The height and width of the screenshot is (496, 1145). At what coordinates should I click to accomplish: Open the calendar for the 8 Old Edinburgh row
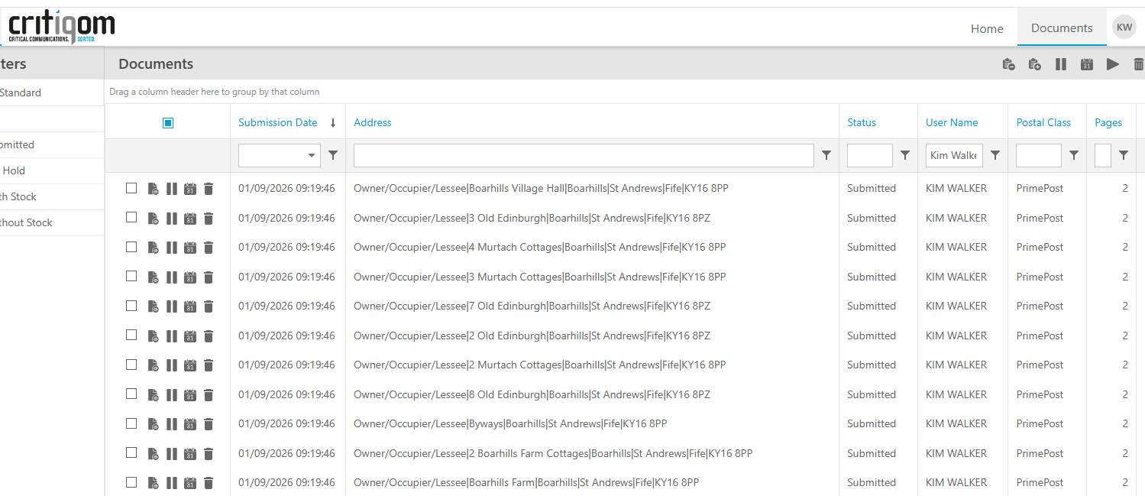pos(190,395)
